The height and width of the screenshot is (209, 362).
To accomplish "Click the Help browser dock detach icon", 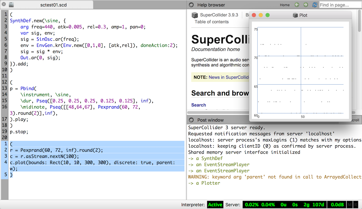I will coord(191,5).
